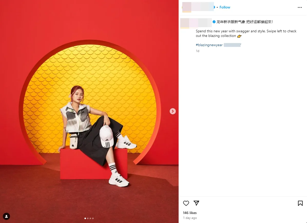Save the post with the bookmark icon

300,203
